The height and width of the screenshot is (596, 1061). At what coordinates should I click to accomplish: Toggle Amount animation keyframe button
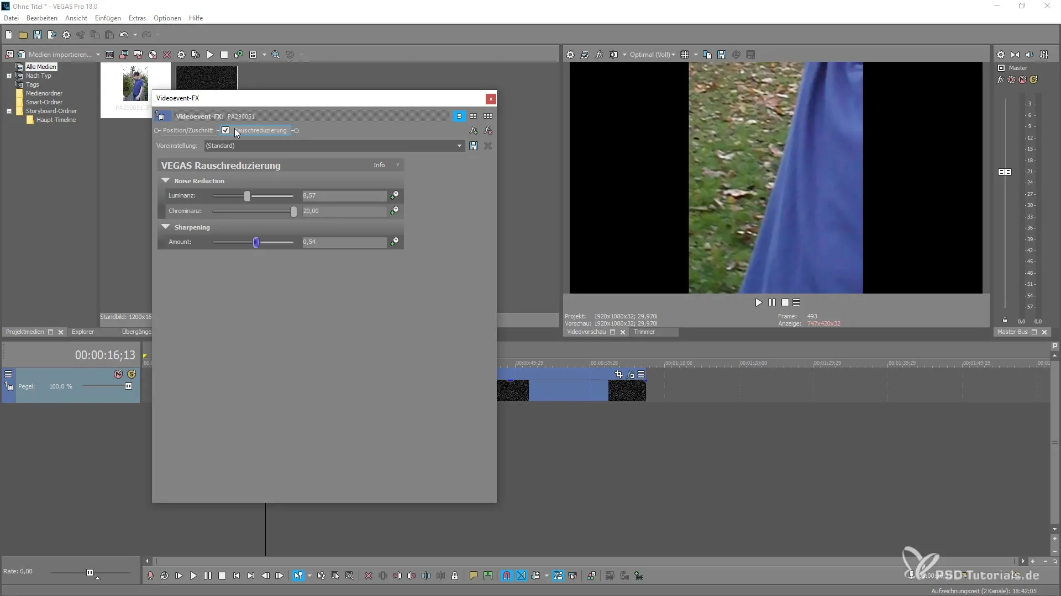[395, 242]
